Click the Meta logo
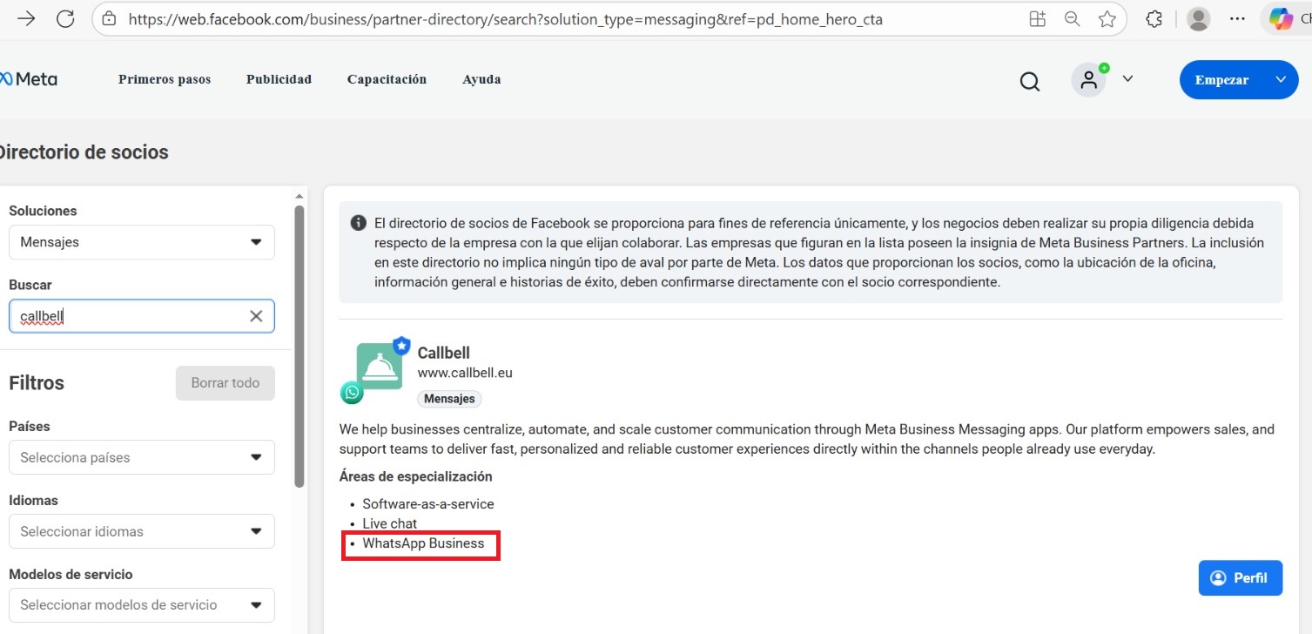The image size is (1312, 634). coord(29,79)
